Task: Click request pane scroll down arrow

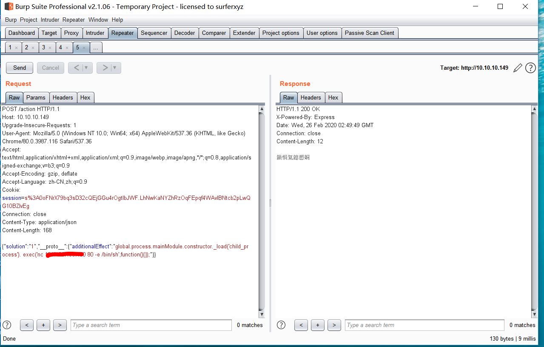Action: tap(262, 314)
